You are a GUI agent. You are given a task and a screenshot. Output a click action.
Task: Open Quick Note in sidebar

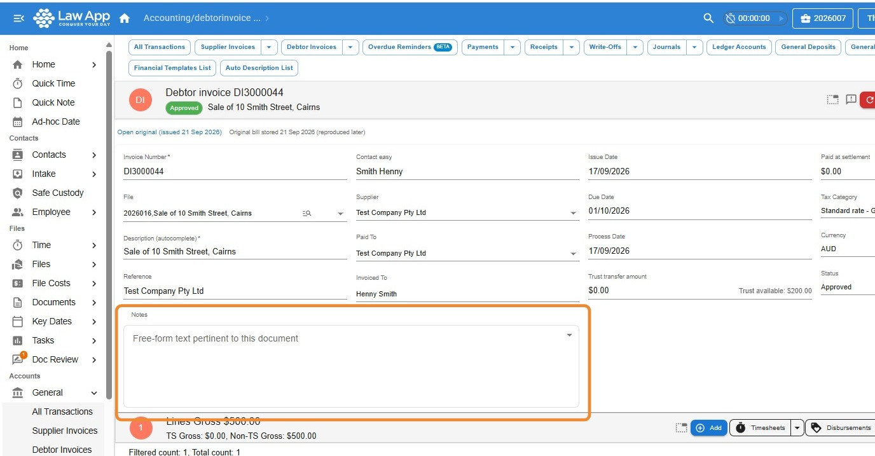54,102
